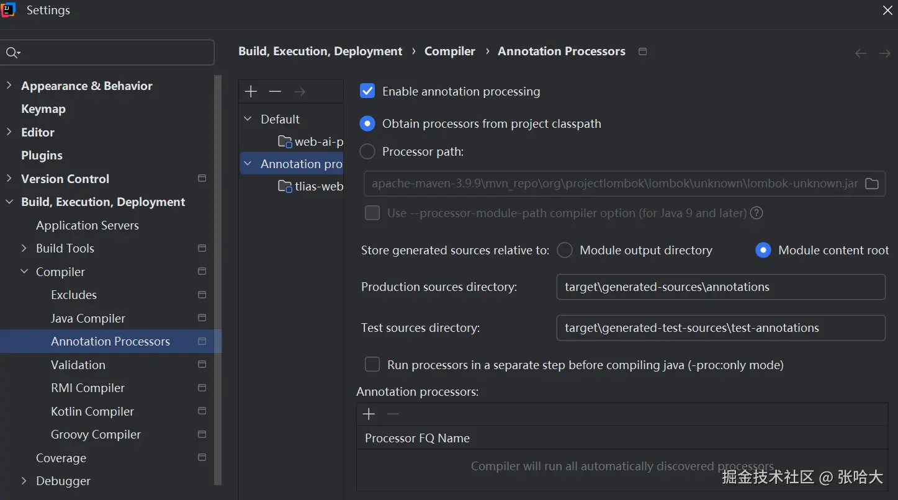
Task: Click the Compiler breadcrumb link
Action: click(449, 51)
